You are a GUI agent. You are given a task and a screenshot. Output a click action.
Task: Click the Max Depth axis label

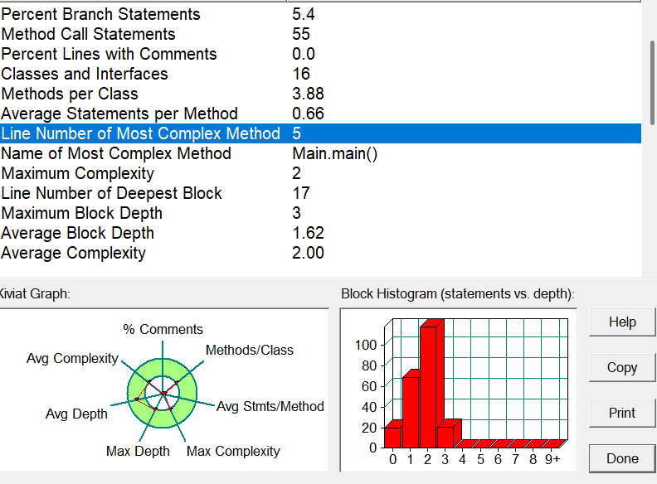pyautogui.click(x=138, y=452)
